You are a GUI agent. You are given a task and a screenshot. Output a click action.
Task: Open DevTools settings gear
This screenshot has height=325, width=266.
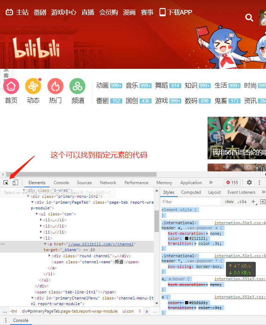[249, 182]
